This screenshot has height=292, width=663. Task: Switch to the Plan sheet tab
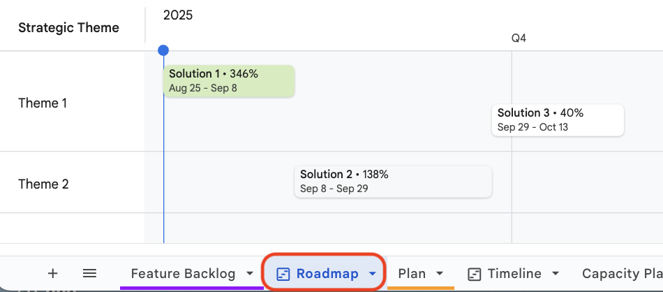point(412,274)
